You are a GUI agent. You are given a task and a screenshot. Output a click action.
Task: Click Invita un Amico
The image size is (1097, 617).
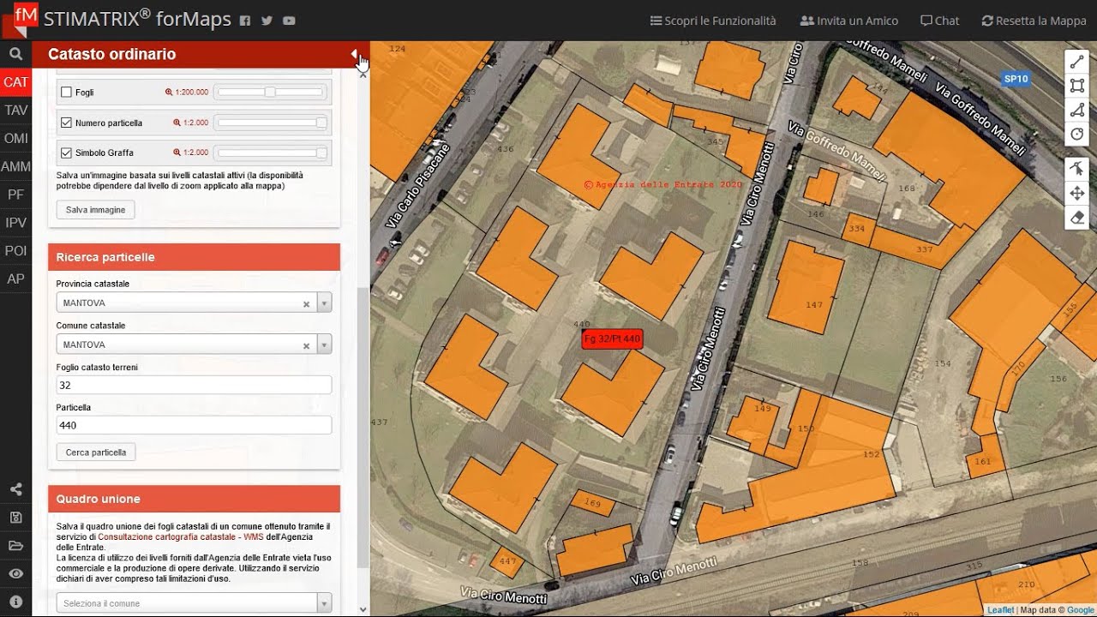click(x=848, y=21)
